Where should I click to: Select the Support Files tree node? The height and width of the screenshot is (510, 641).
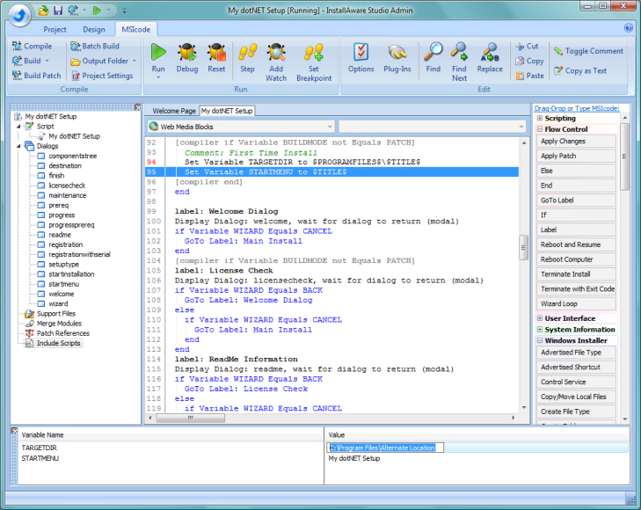point(56,314)
